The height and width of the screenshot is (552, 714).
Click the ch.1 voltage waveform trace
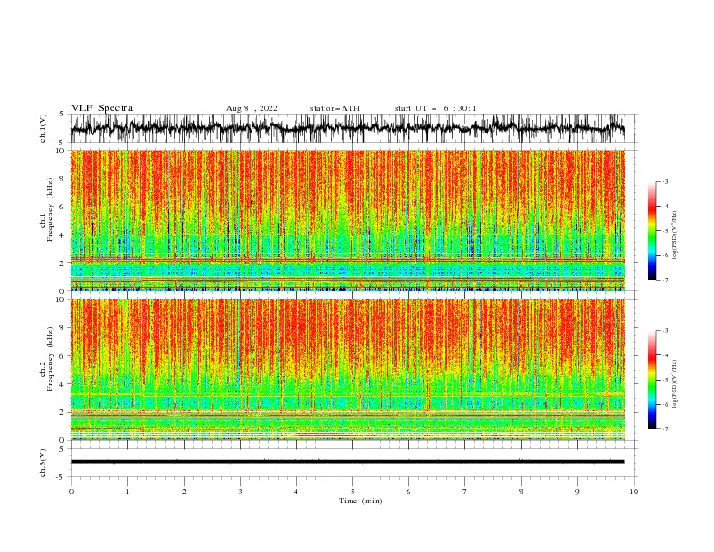[x=347, y=128]
